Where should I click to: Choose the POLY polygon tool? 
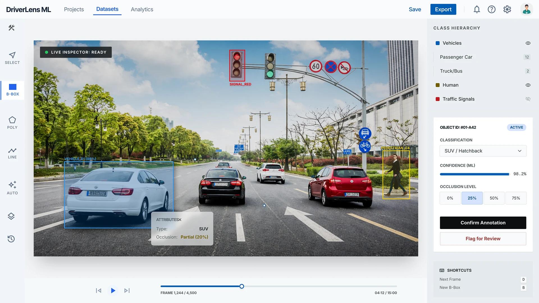tap(12, 123)
